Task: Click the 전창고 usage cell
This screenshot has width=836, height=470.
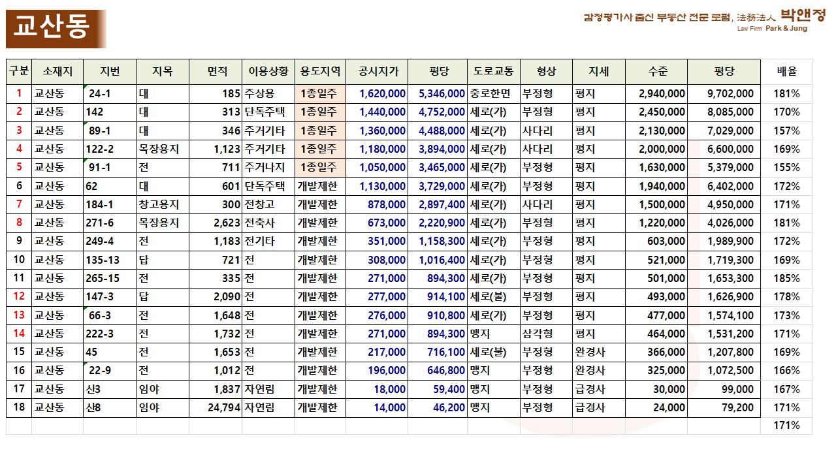Action: tap(268, 204)
